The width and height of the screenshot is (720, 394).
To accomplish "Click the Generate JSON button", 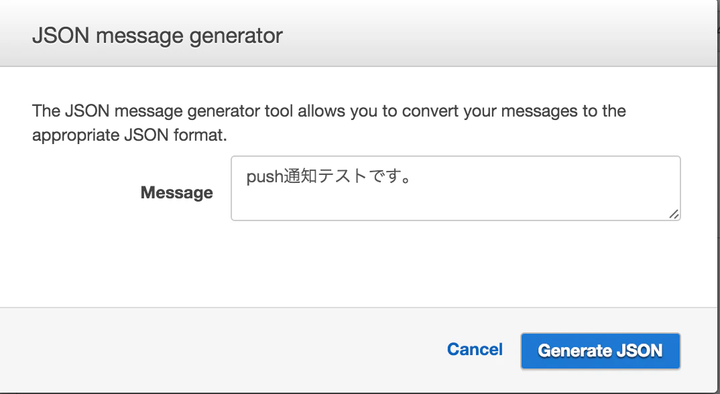I will (600, 351).
